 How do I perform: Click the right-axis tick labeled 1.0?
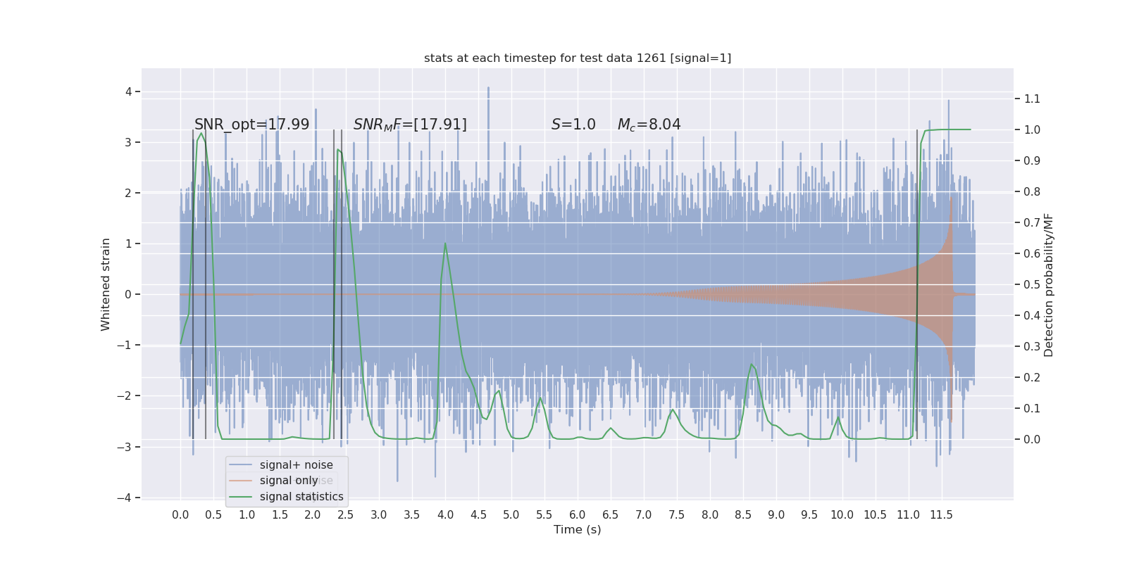(1032, 129)
